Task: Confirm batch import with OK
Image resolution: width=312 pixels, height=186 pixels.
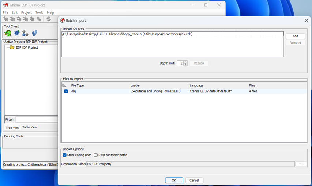Action: point(174,180)
